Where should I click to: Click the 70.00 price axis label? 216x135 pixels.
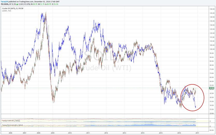[x=212, y=73]
